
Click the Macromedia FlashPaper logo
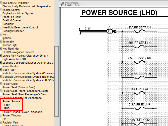71,4
